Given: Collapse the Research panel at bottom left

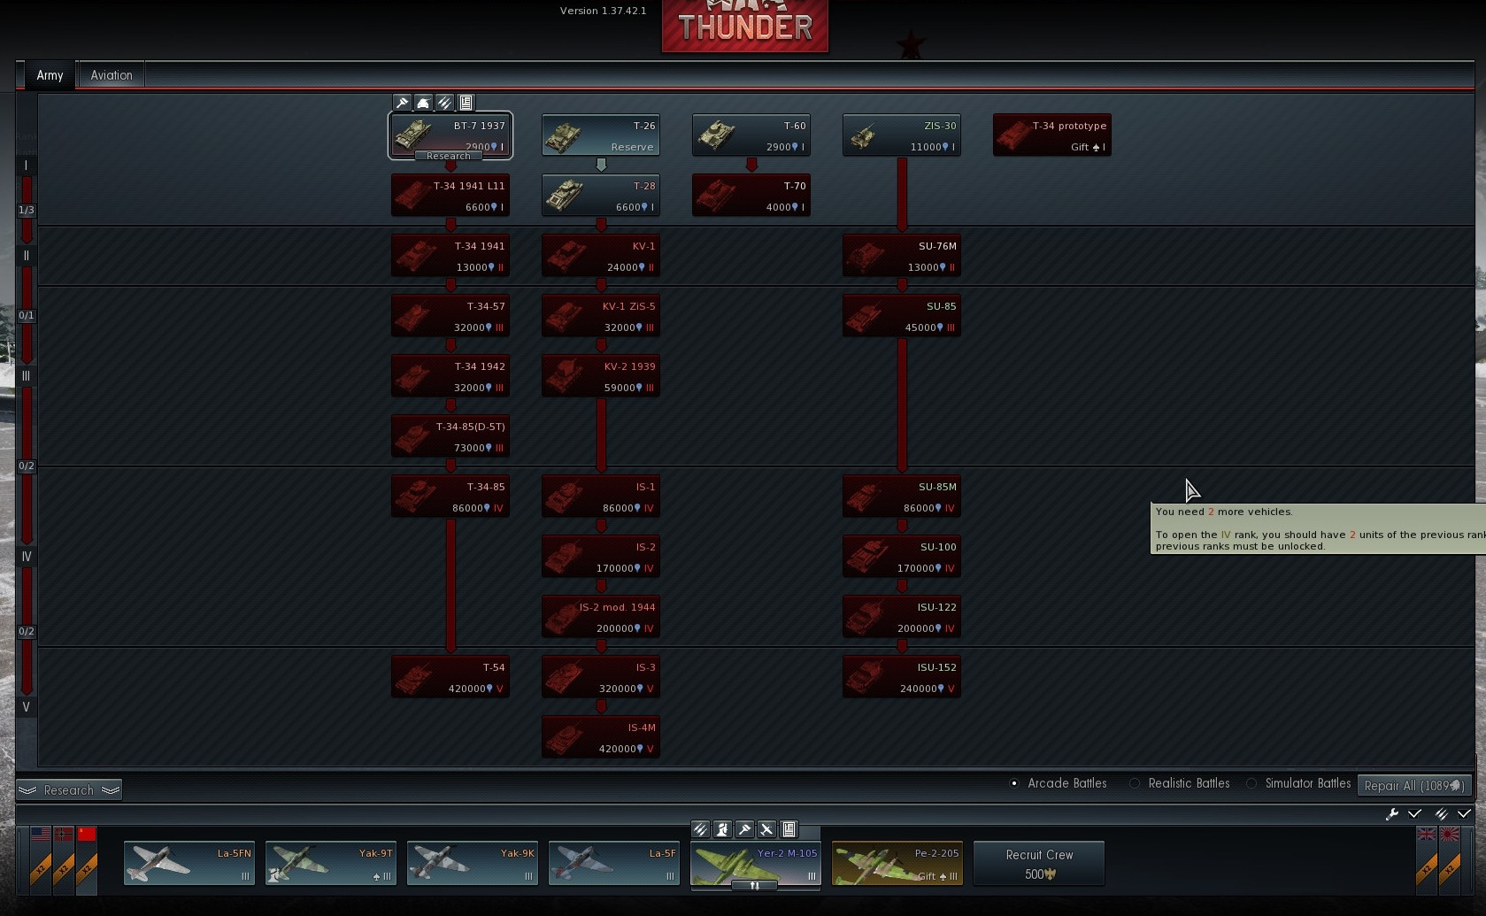Looking at the screenshot, I should click(x=69, y=790).
